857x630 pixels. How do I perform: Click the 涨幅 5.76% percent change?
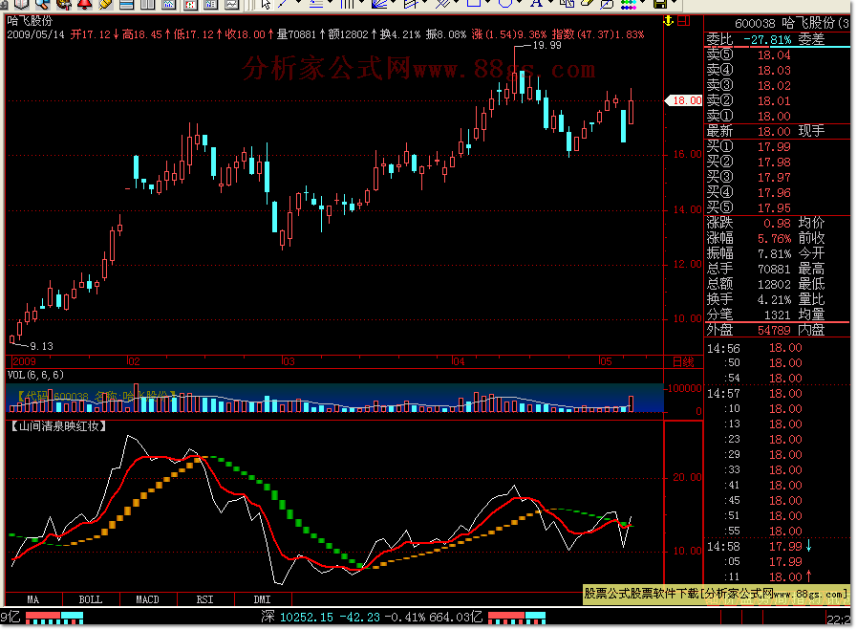pyautogui.click(x=774, y=238)
